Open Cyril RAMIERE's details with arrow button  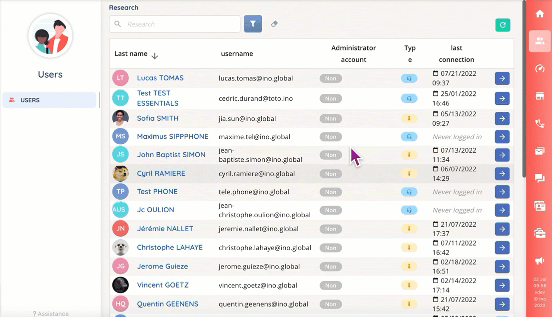point(502,174)
